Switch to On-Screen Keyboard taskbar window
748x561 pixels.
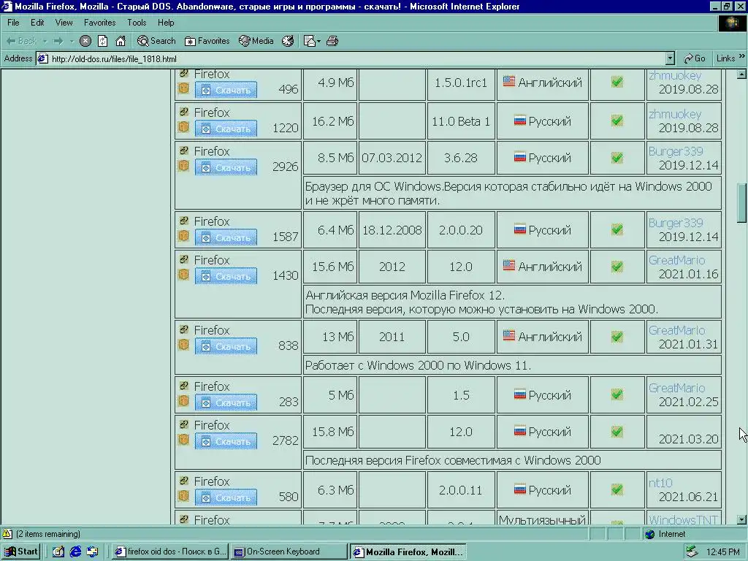(x=289, y=552)
